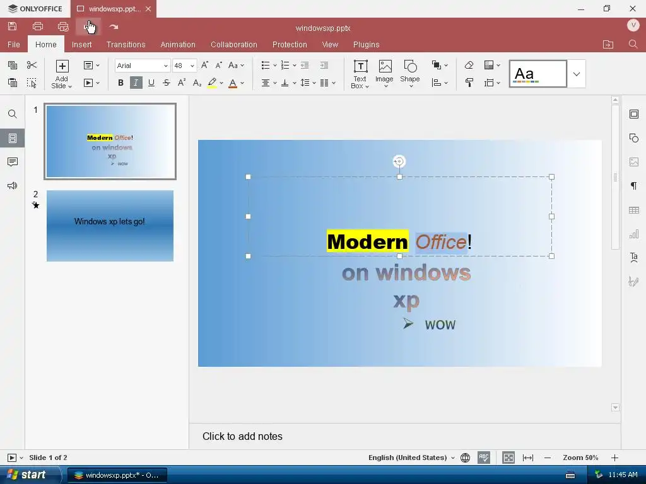Expand the numbering list dropdown
Screen dimensions: 646x484
294,65
